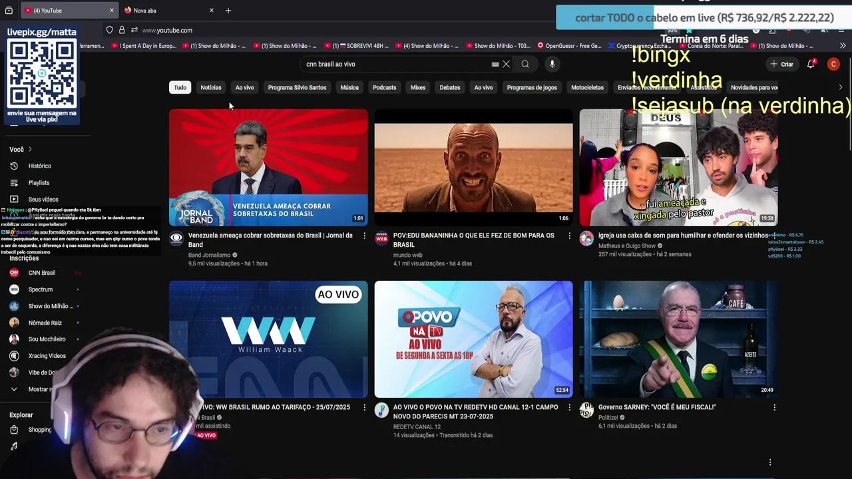
Task: Open Seus vídeos in the sidebar
Action: click(x=43, y=199)
